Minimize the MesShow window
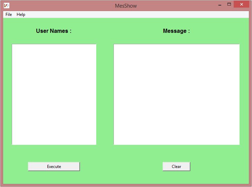This screenshot has height=187, width=252. 220,5
